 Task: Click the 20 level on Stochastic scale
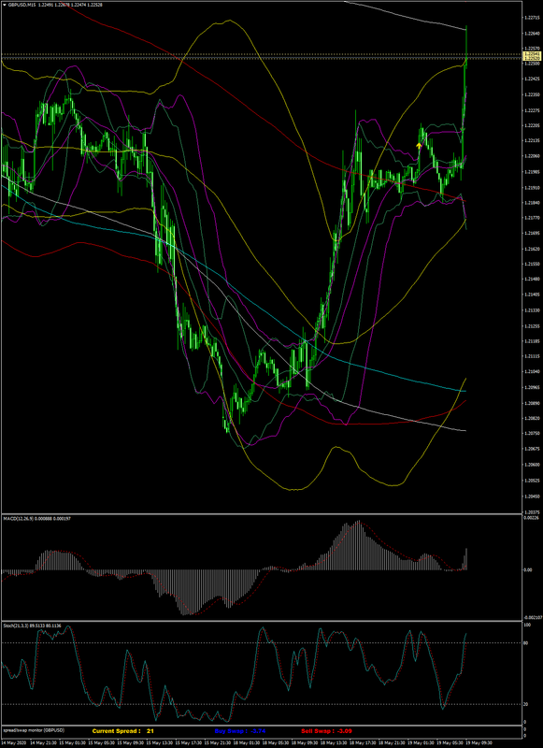[527, 705]
